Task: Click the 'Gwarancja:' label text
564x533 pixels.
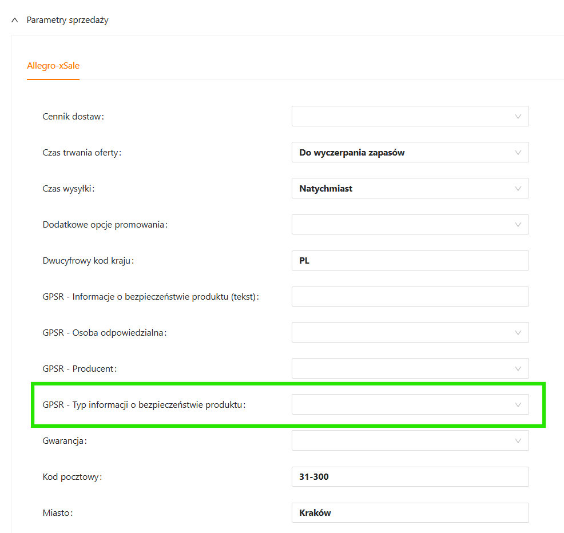Action: 65,441
